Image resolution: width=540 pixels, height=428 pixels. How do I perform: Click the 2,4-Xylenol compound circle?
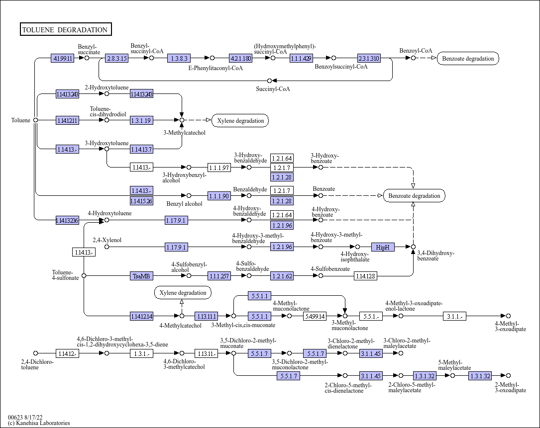tap(107, 247)
